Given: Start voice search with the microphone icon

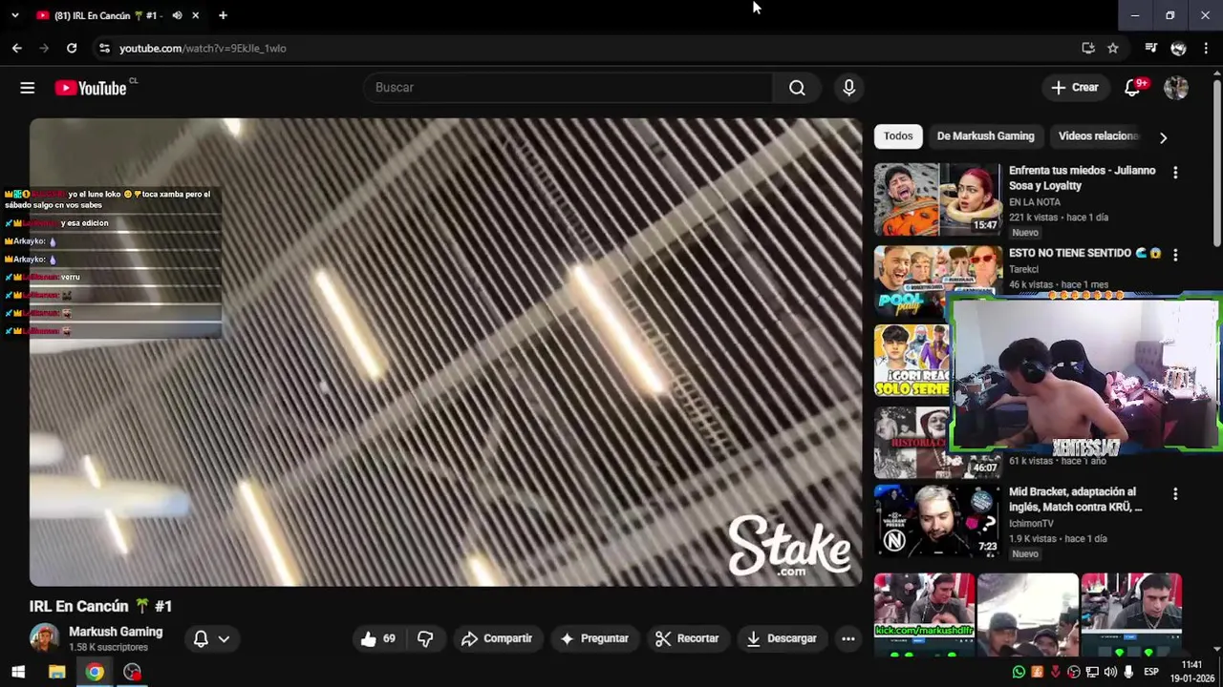Looking at the screenshot, I should pyautogui.click(x=848, y=88).
